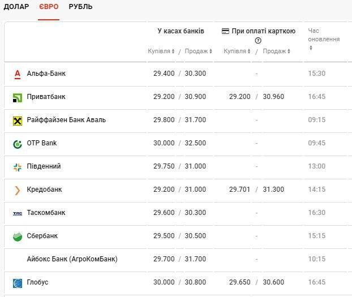
Task: Click the Таскомбанк logo icon
Action: [x=17, y=213]
